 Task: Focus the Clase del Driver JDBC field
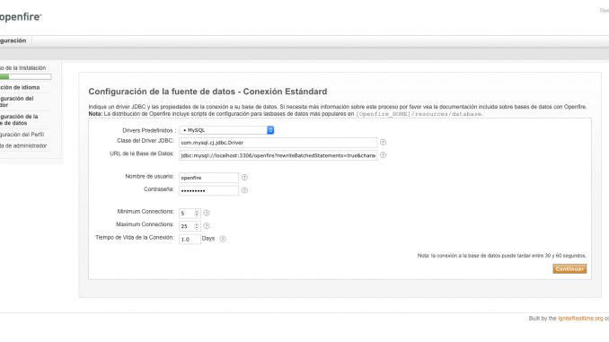click(x=278, y=143)
